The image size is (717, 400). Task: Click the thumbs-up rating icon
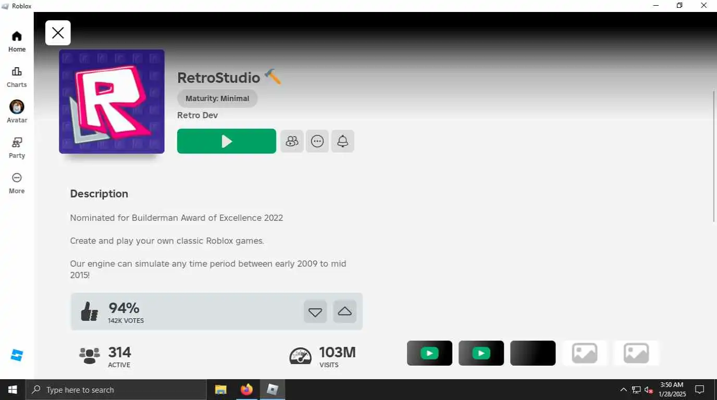90,311
